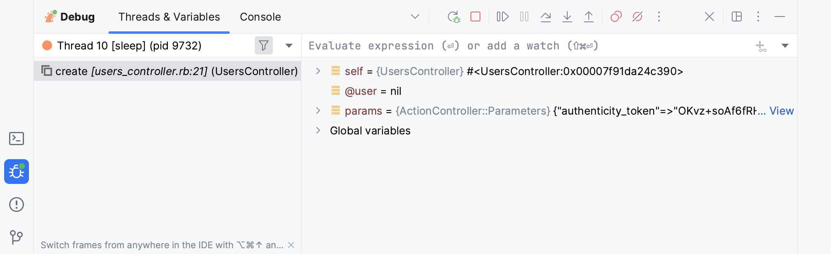Restart the debugger session

[x=454, y=16]
